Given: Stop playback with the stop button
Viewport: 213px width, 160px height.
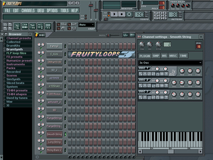Looking at the screenshot, I should (x=122, y=14).
